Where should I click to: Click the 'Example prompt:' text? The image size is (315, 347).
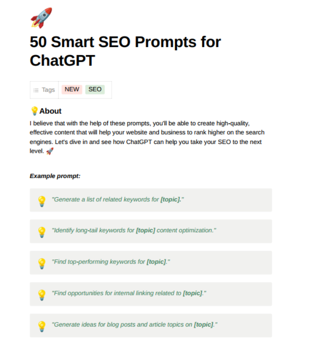55,176
